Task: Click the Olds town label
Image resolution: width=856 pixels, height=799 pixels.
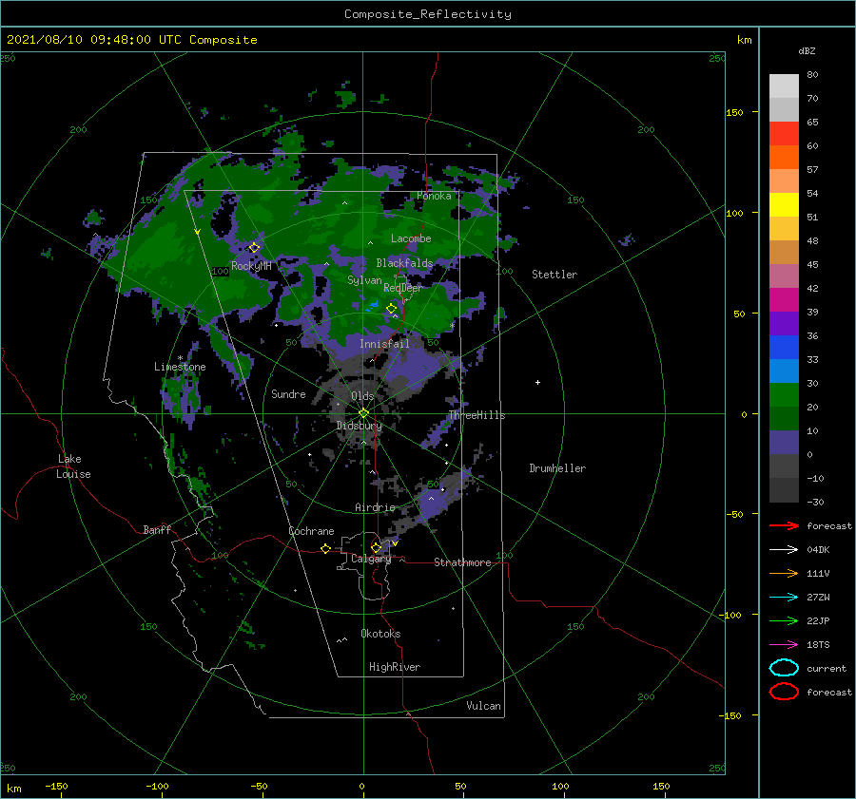Action: click(362, 396)
